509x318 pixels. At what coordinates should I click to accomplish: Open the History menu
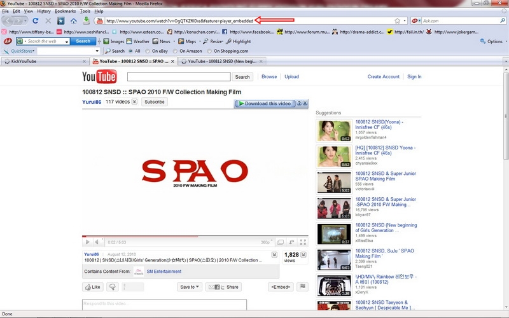(44, 11)
